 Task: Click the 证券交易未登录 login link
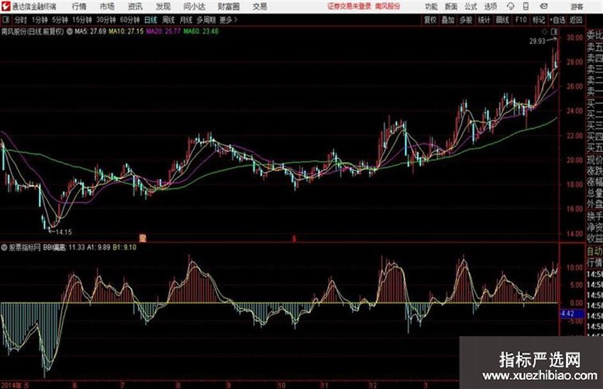point(349,6)
